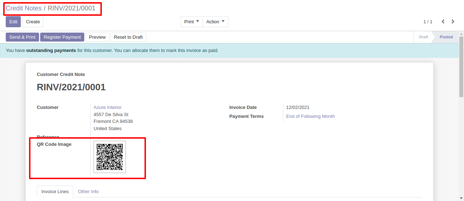Click the Posted status stage
Image resolution: width=464 pixels, height=201 pixels.
pos(446,37)
